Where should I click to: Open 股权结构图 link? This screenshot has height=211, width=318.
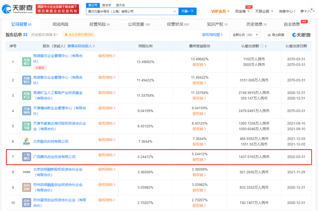pos(212,35)
